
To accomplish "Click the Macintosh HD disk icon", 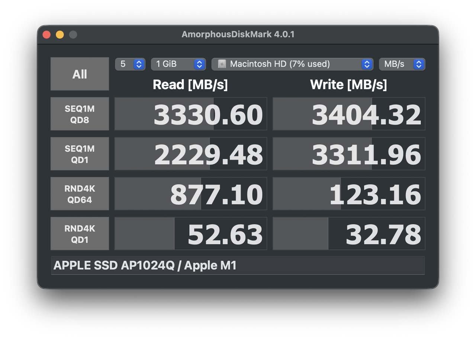I will click(222, 64).
